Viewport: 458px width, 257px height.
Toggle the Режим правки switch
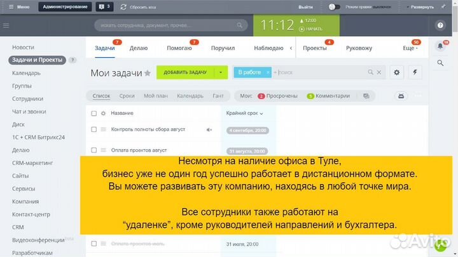[334, 7]
